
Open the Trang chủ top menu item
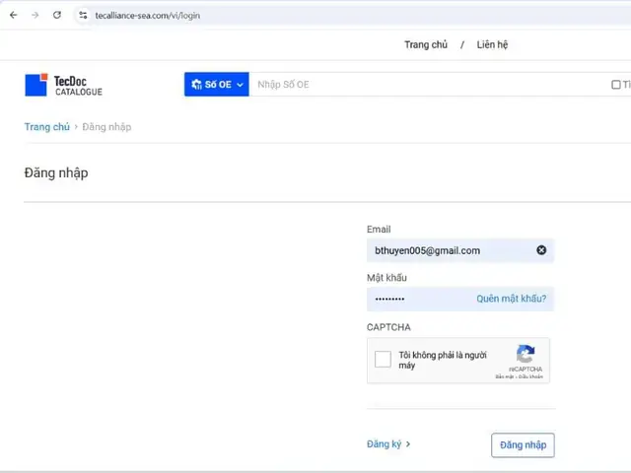coord(426,44)
